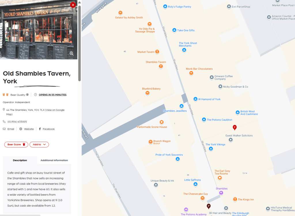The width and height of the screenshot is (295, 216).
Task: Click the Market Tavern bar marker
Action: (x=157, y=52)
